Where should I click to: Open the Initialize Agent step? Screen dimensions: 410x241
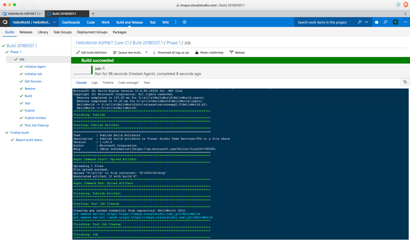[35, 67]
